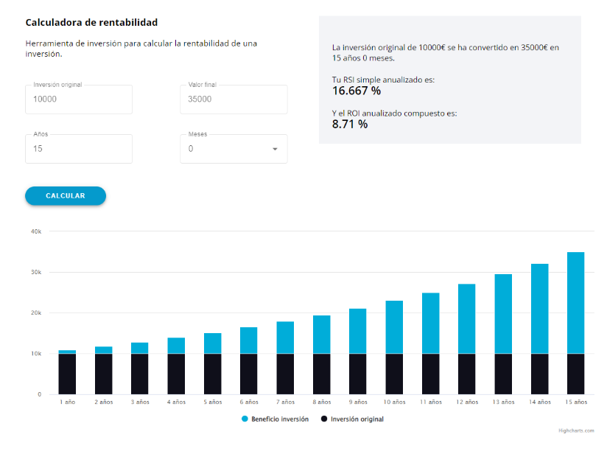Viewport: 607px width, 454px height.
Task: Click the black Inversión original legend circle
Action: point(324,419)
